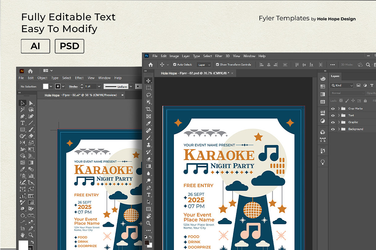
Task: Expand the Text layer group
Action: click(339, 115)
